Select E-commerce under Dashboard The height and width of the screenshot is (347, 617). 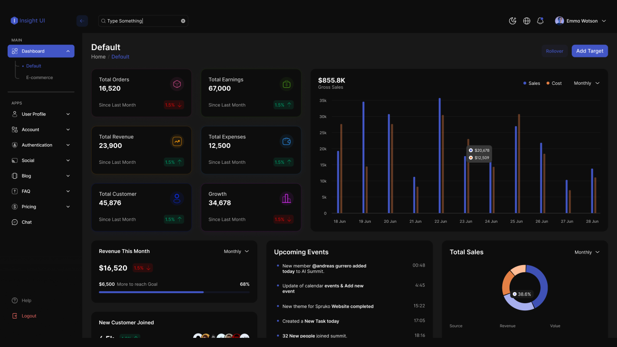point(40,77)
